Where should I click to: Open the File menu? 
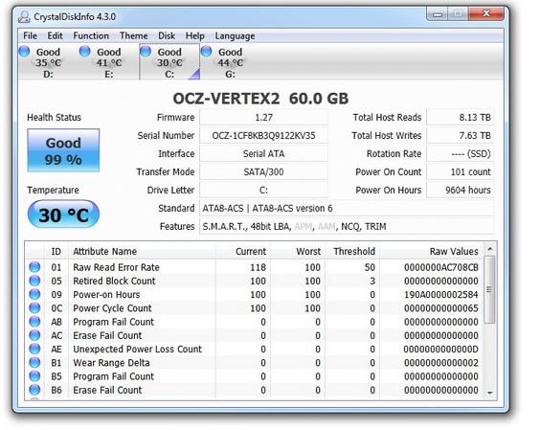click(x=30, y=35)
